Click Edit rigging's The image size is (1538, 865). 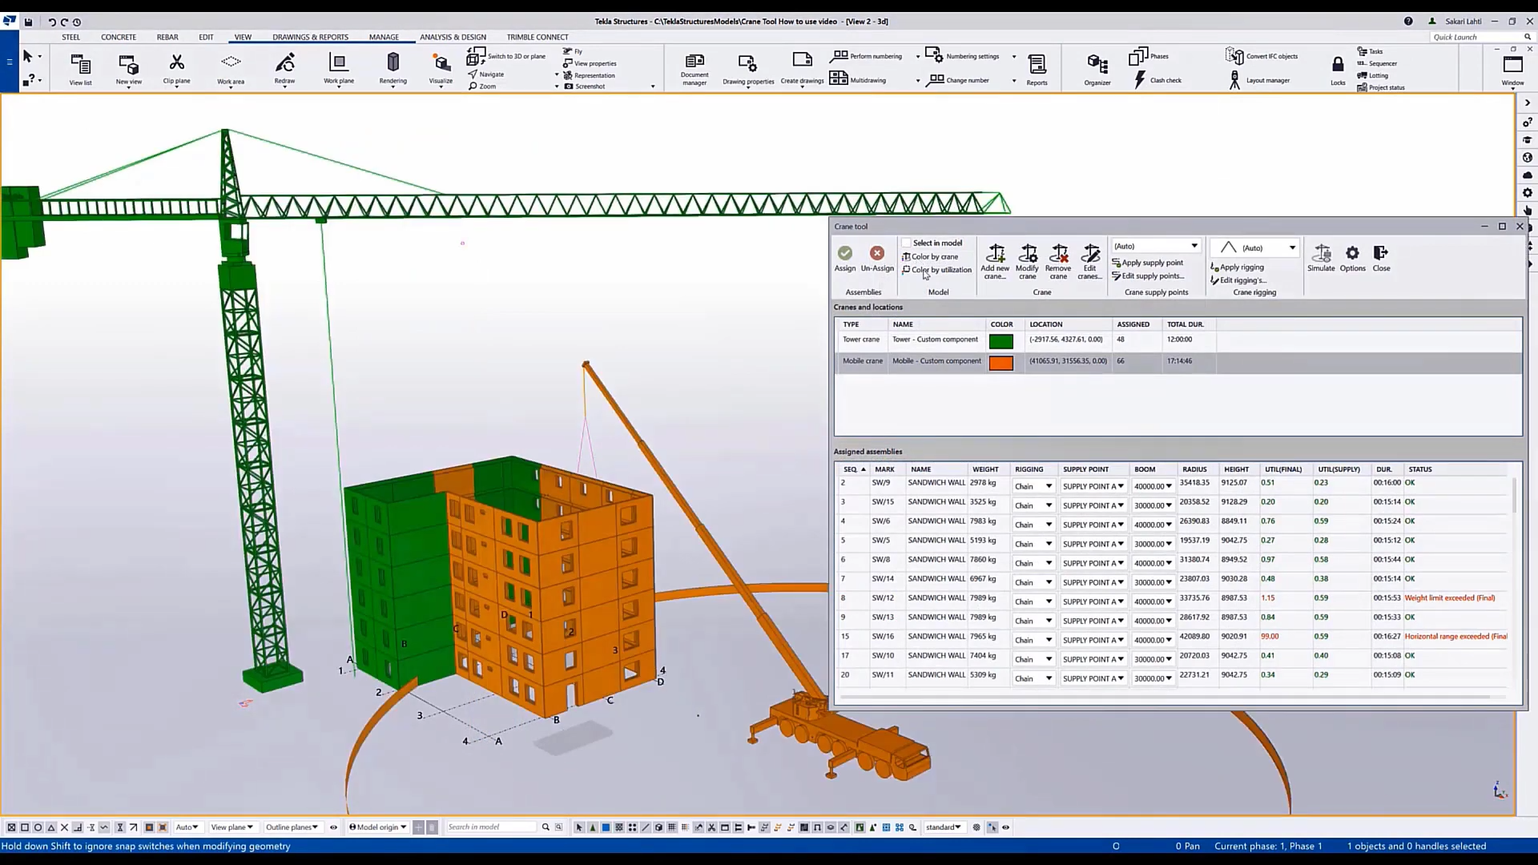[x=1239, y=280]
